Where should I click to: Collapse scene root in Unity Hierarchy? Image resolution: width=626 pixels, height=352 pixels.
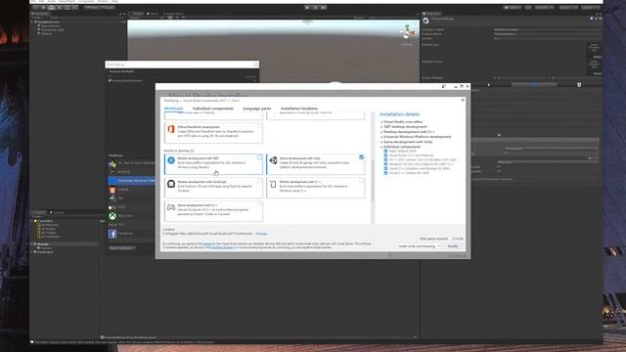pyautogui.click(x=32, y=22)
